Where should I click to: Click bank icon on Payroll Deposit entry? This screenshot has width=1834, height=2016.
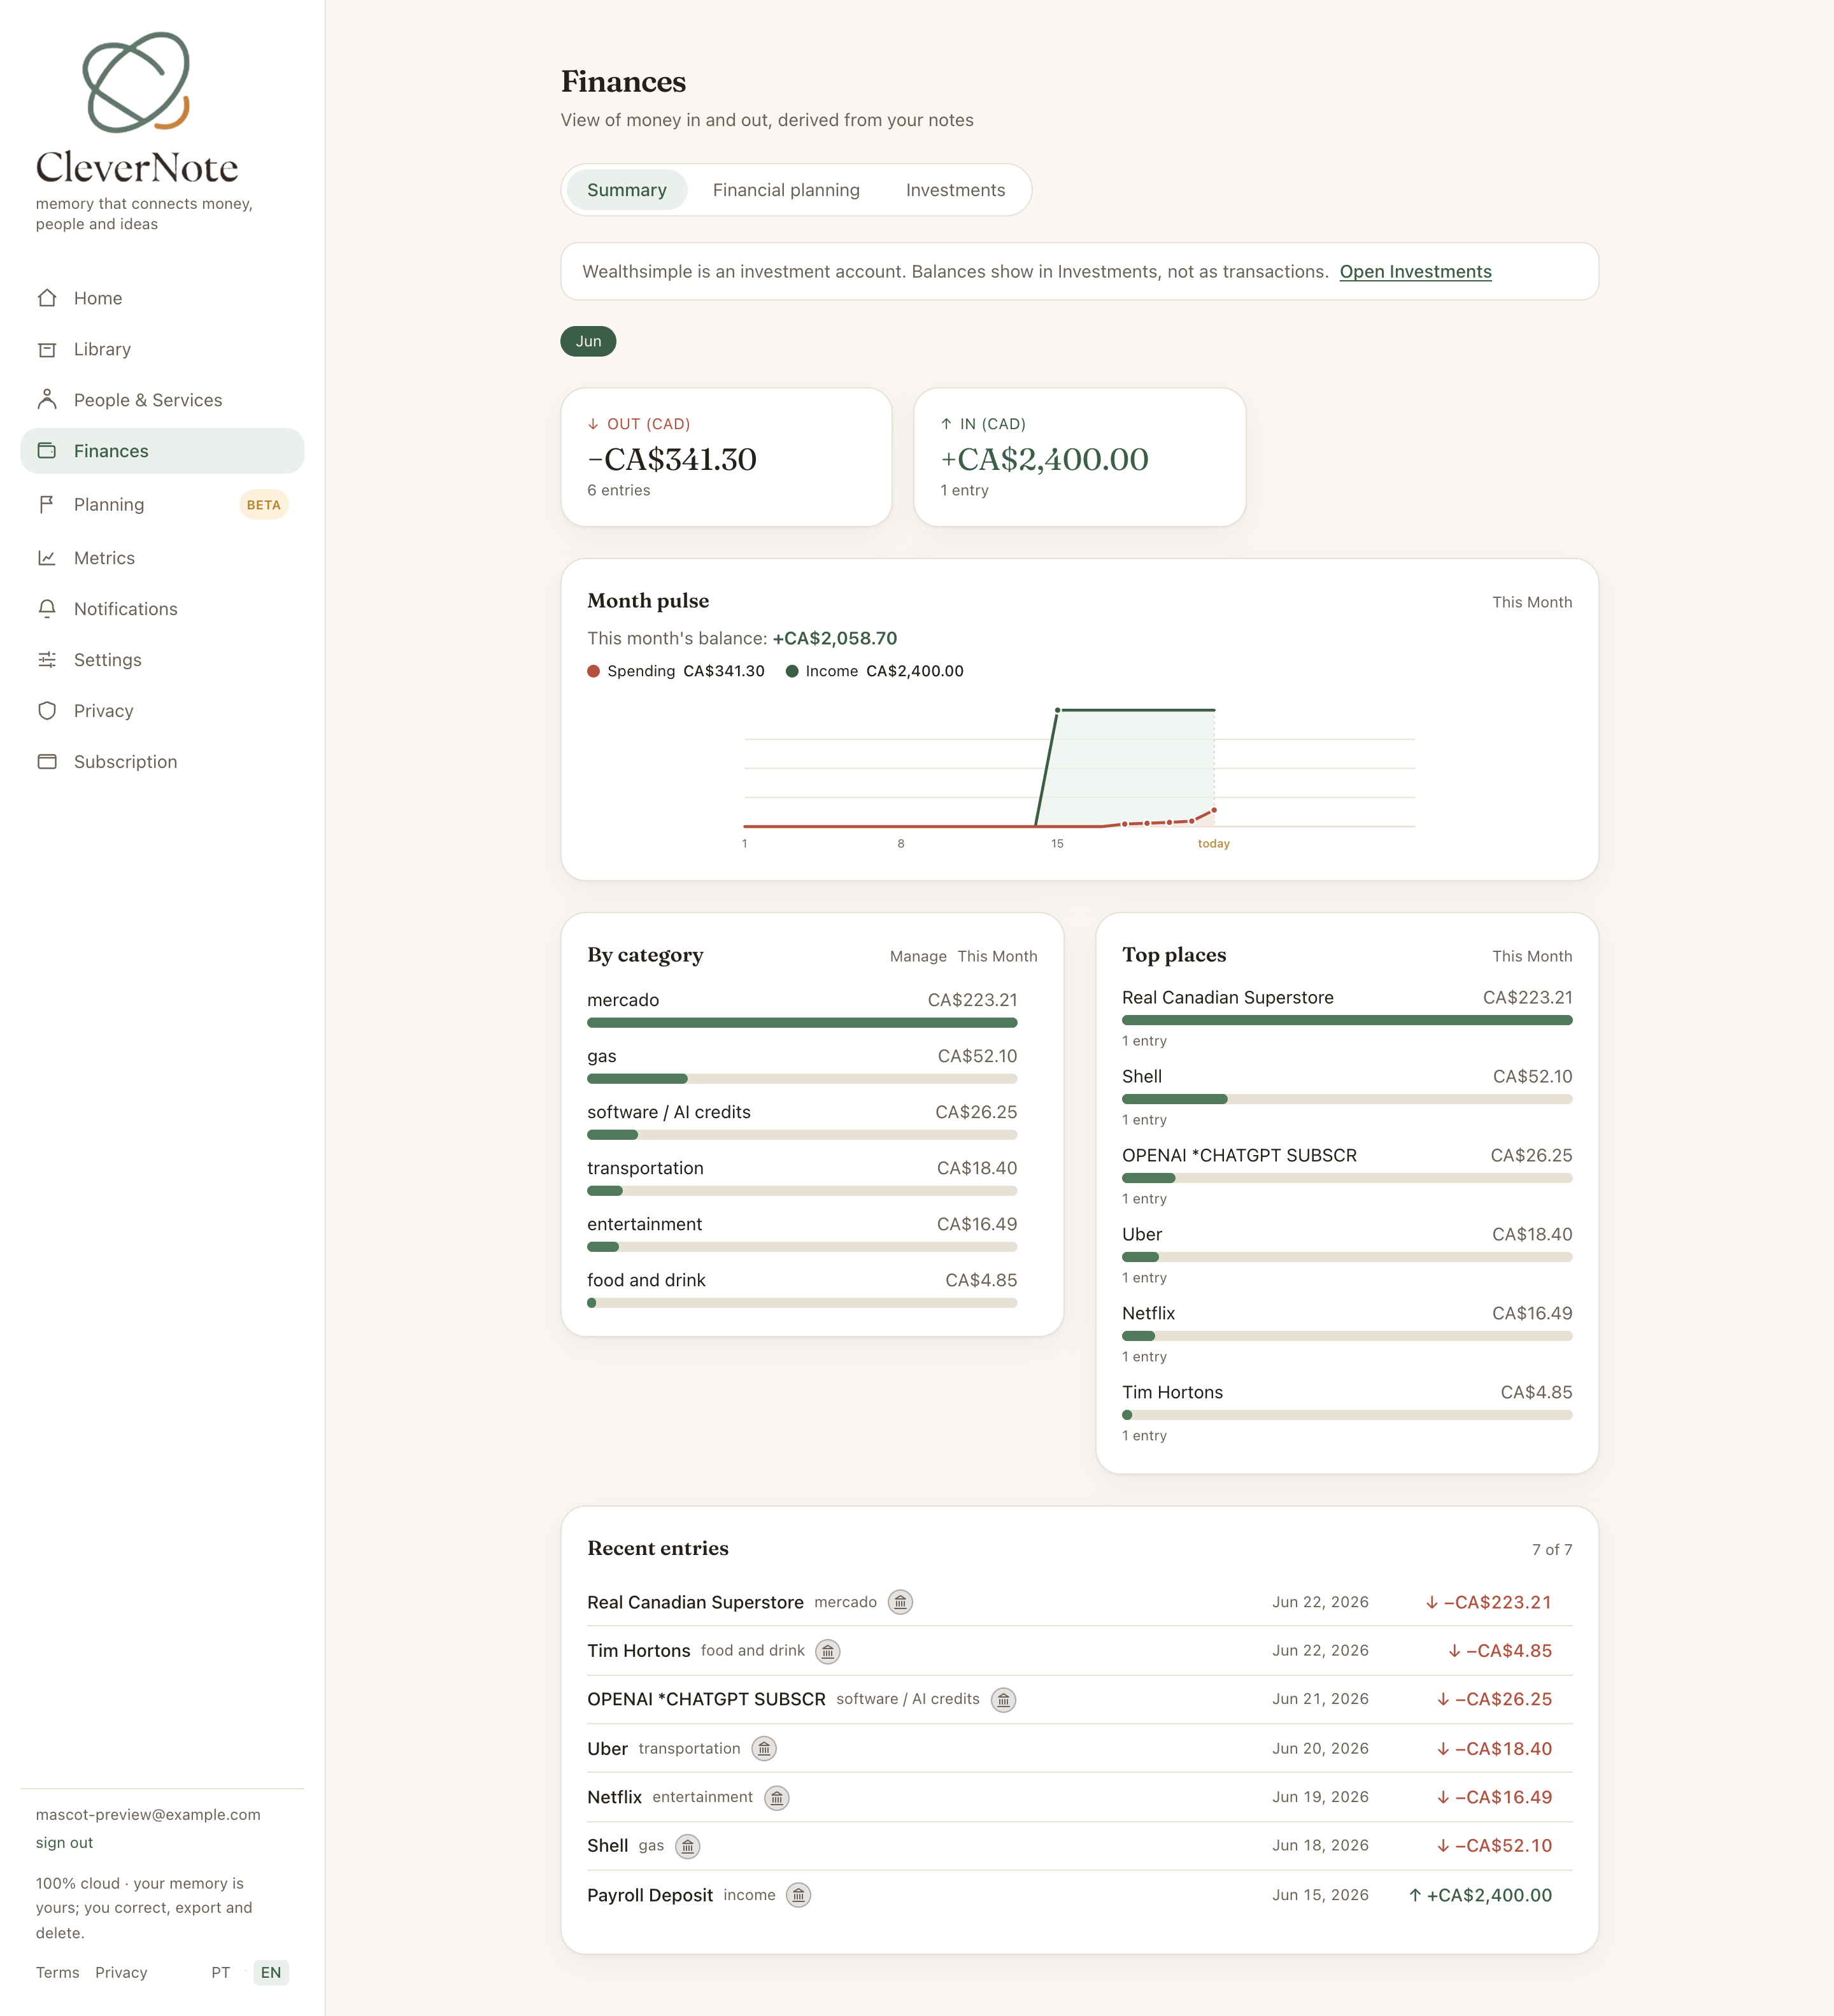pyautogui.click(x=799, y=1896)
